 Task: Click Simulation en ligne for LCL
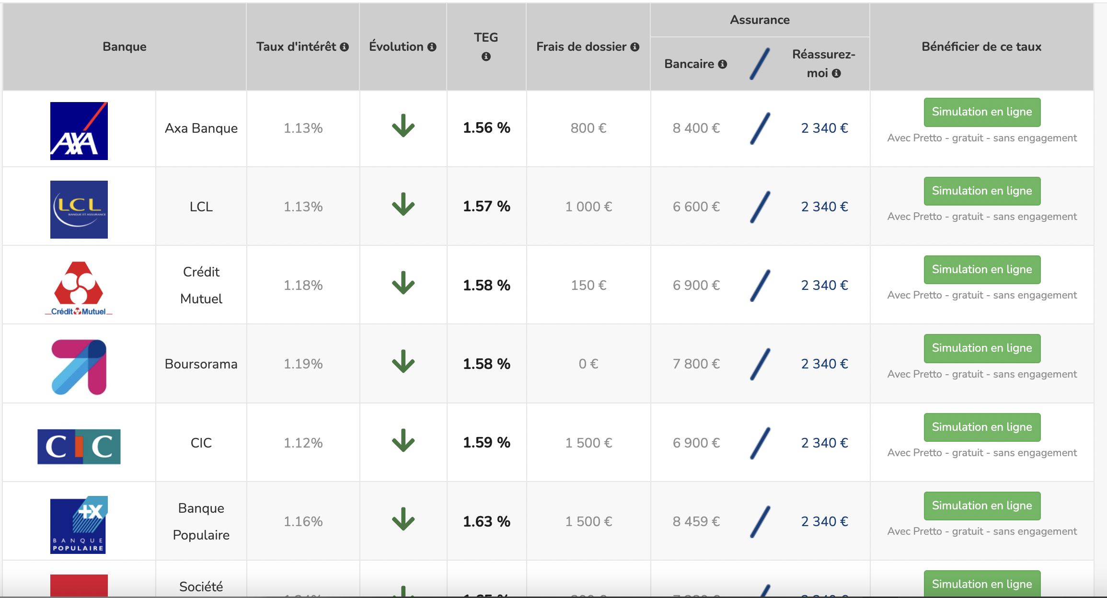(x=981, y=191)
